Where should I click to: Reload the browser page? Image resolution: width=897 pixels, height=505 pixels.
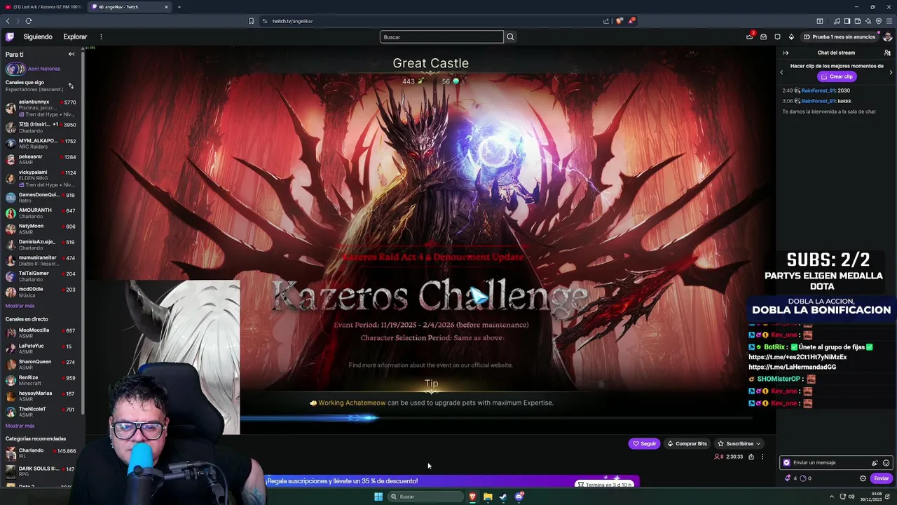pos(28,21)
